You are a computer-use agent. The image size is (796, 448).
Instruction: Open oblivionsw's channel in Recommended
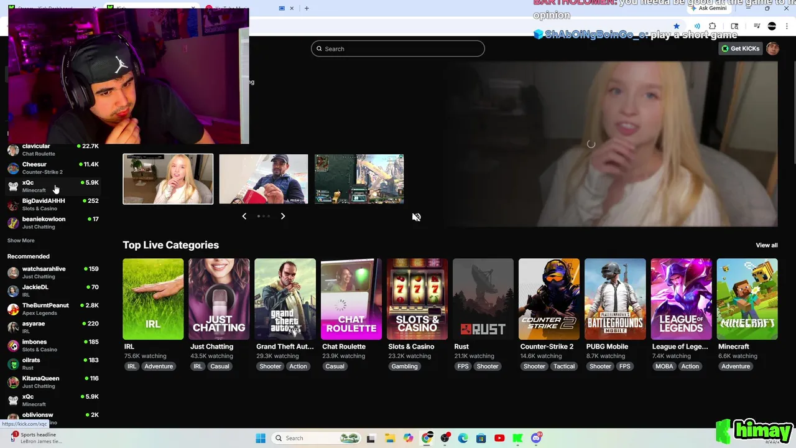[x=53, y=418]
